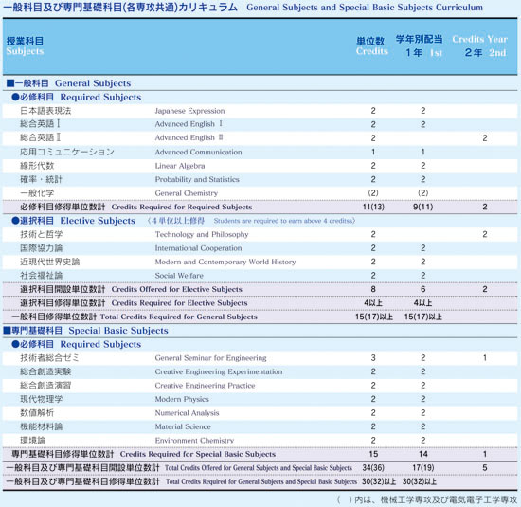
Task: Click the footnote '( )内は、機械工学専攻及び電気電子工学専攻'
Action: pyautogui.click(x=427, y=499)
